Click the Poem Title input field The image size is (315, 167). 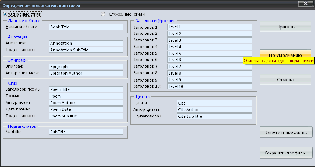(86, 89)
